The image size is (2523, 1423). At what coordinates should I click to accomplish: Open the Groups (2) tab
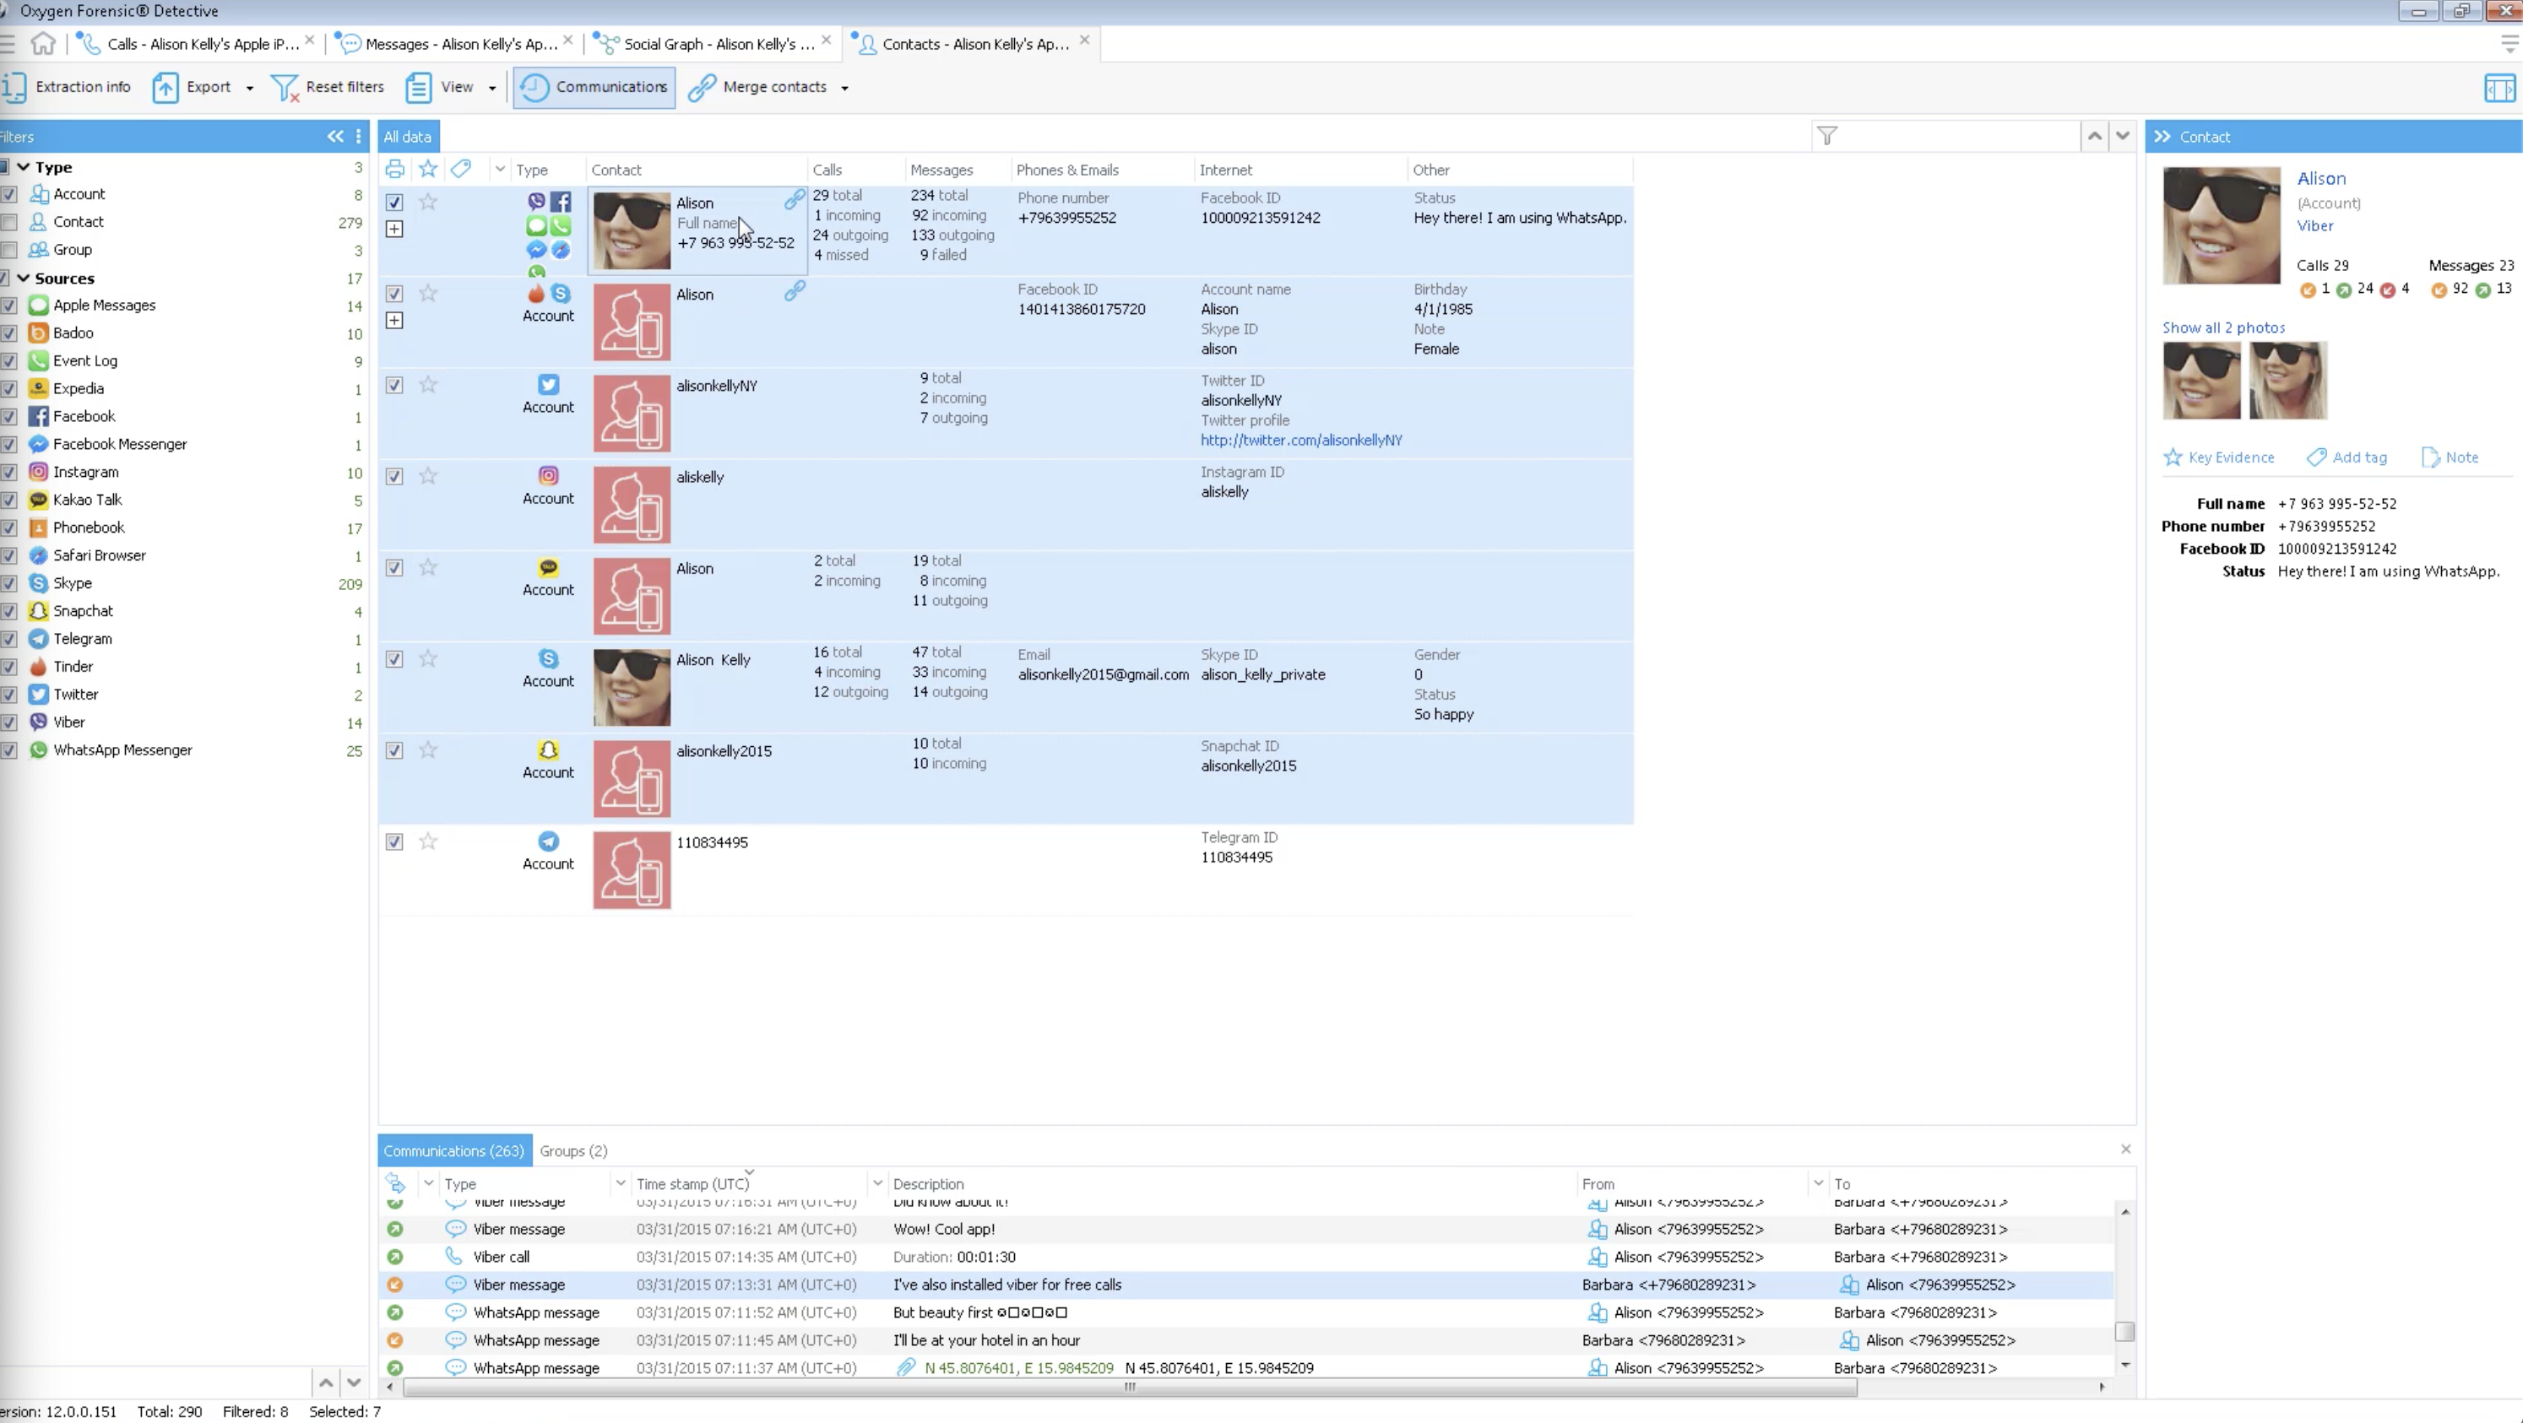click(573, 1151)
